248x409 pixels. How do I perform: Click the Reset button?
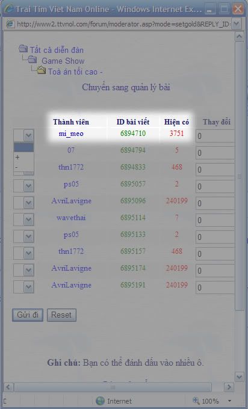click(x=61, y=315)
